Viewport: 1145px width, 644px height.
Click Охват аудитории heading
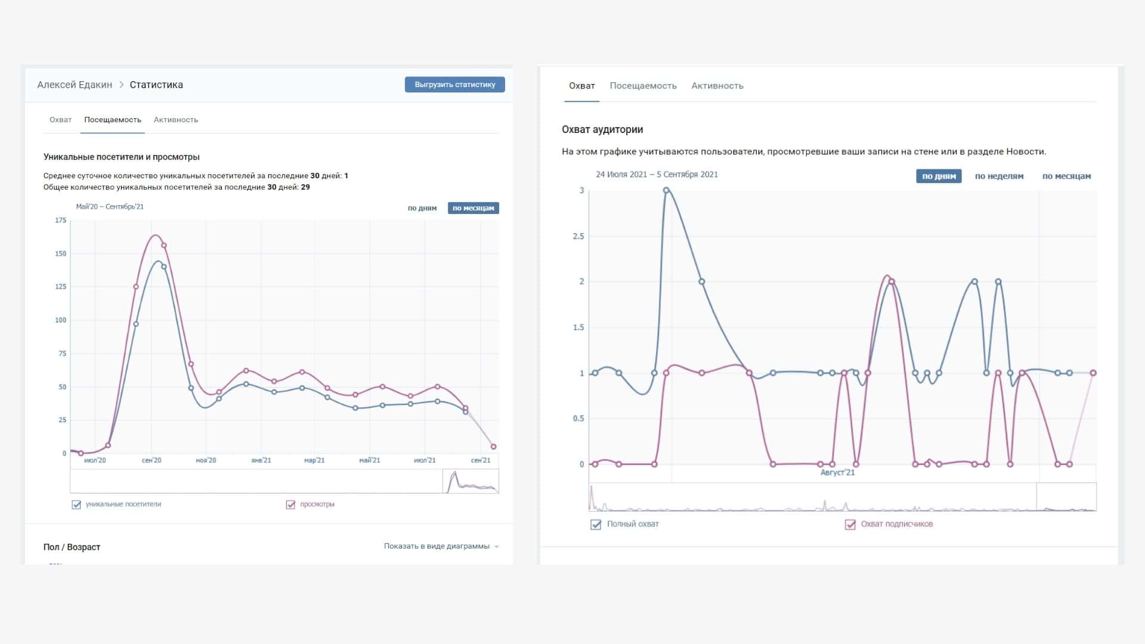(602, 129)
